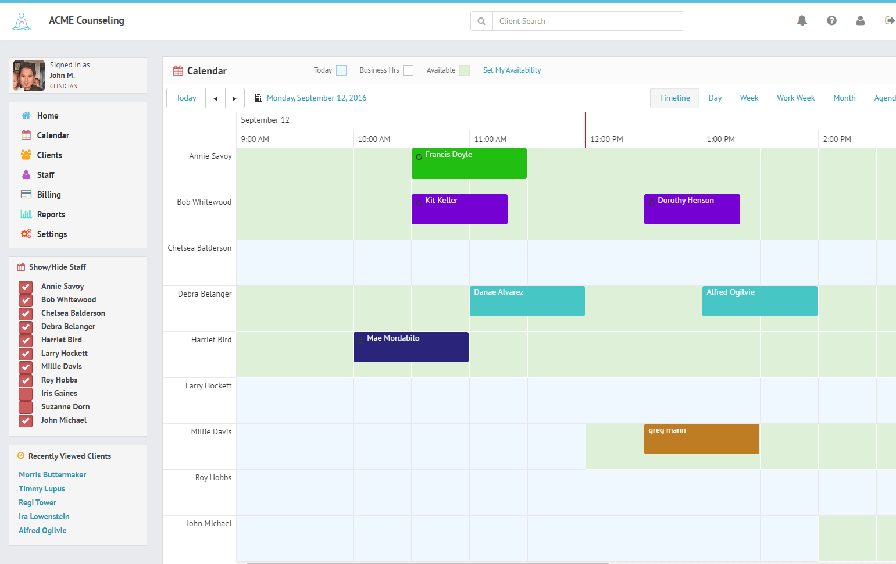The image size is (896, 564).
Task: Enable Iris Gaines staff checkbox
Action: (26, 394)
